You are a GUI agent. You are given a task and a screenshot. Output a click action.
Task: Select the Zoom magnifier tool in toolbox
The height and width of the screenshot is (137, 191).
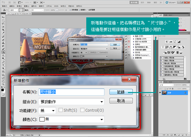pyautogui.click(x=3, y=84)
